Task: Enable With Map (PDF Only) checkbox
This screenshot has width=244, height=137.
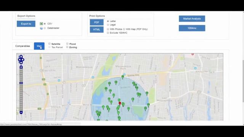Action: pos(124,29)
